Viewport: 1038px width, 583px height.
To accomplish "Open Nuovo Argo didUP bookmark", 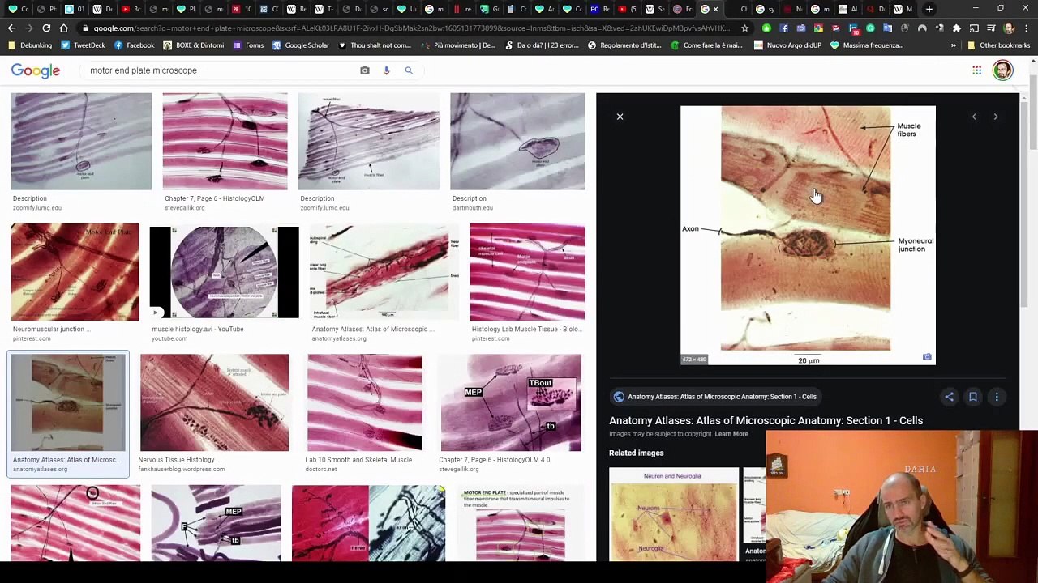I will pos(787,45).
